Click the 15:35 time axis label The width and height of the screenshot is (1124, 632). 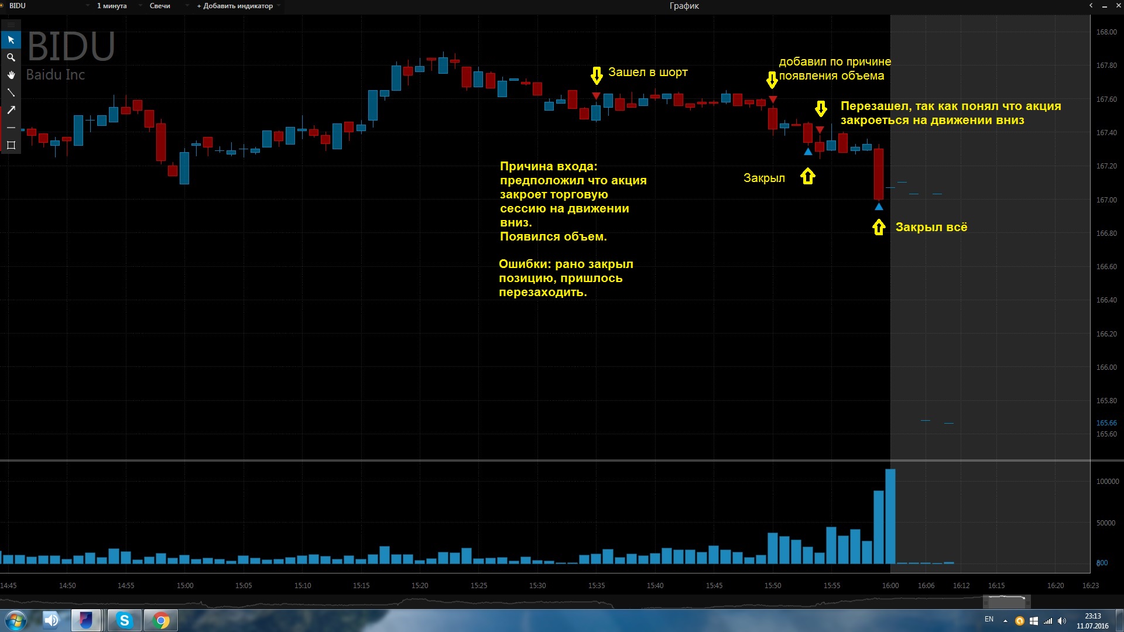click(x=597, y=585)
